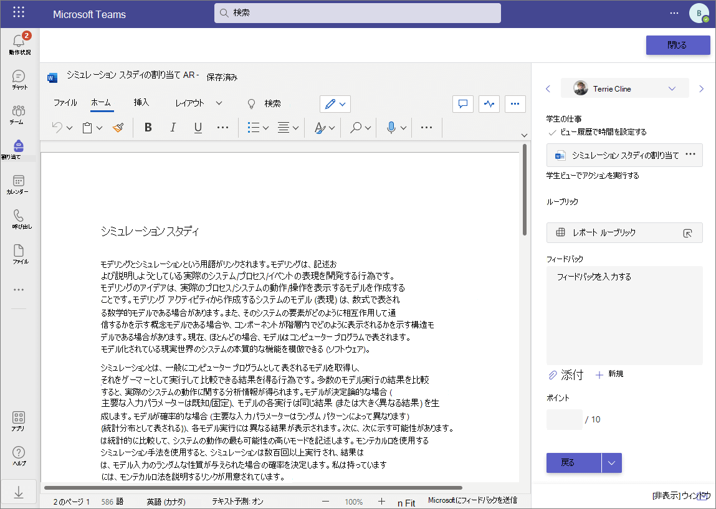Viewport: 716px width, 509px height.
Task: Open more ribbon options ellipsis after Dictate
Action: pyautogui.click(x=426, y=127)
